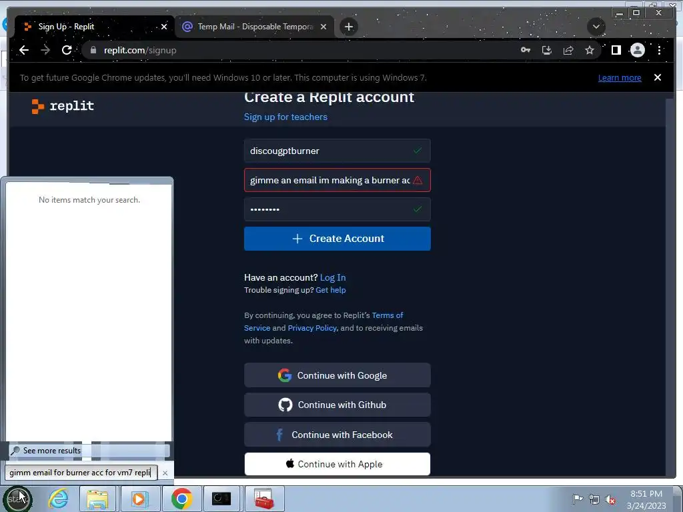683x512 pixels.
Task: Open the Chrome profile avatar
Action: [x=637, y=50]
